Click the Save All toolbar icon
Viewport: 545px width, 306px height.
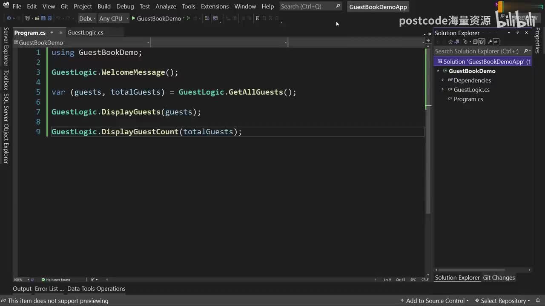49,18
